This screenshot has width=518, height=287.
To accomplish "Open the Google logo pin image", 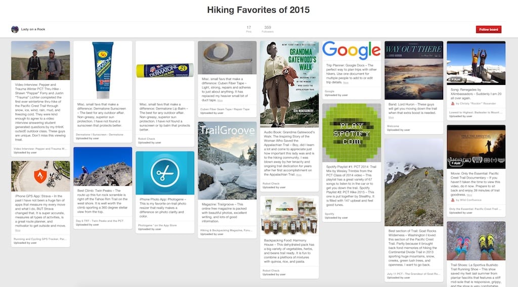I will click(352, 51).
